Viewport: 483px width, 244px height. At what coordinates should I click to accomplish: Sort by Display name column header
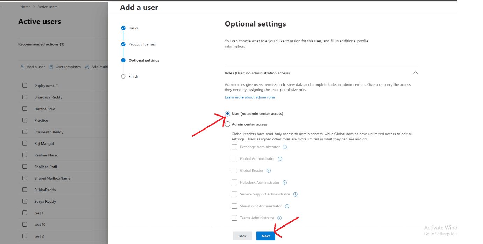coord(44,86)
